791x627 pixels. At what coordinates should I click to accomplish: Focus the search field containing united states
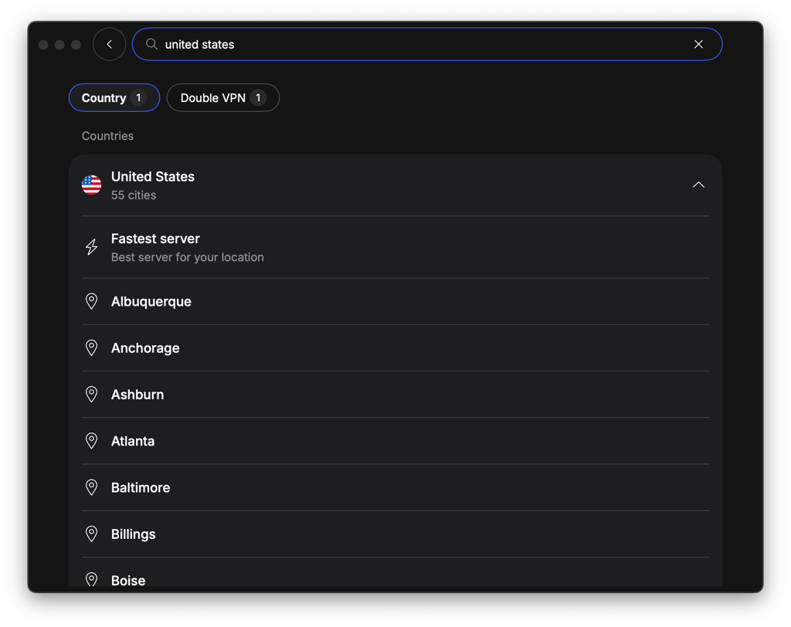[427, 44]
